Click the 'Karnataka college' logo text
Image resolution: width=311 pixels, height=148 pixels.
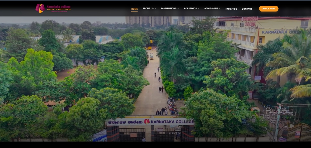[59, 7]
